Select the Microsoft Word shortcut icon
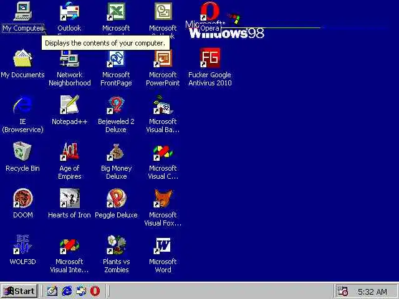Image resolution: width=399 pixels, height=299 pixels. pyautogui.click(x=163, y=245)
